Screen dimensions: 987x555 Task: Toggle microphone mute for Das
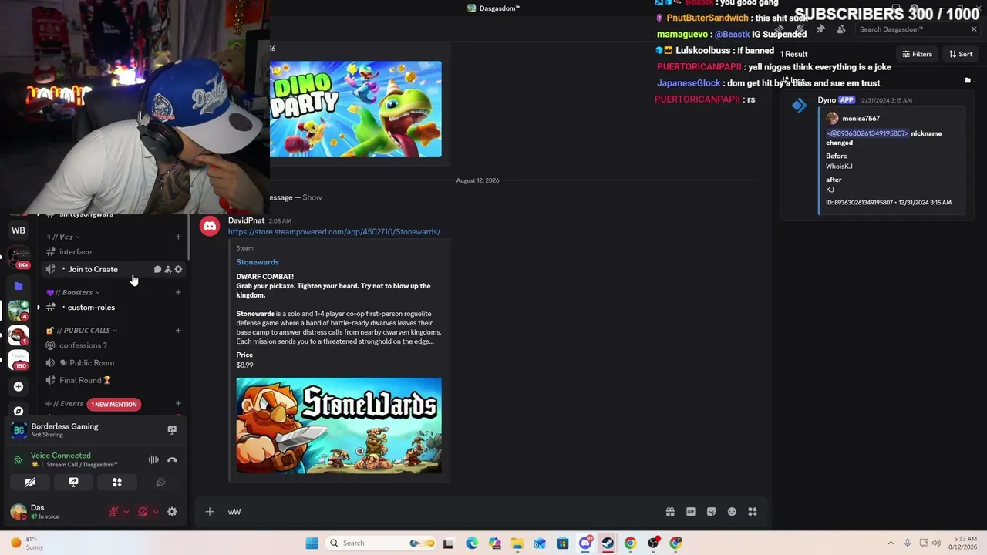(113, 511)
